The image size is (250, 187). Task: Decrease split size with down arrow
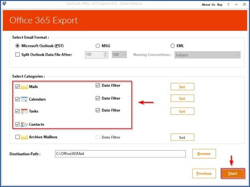coord(105,56)
